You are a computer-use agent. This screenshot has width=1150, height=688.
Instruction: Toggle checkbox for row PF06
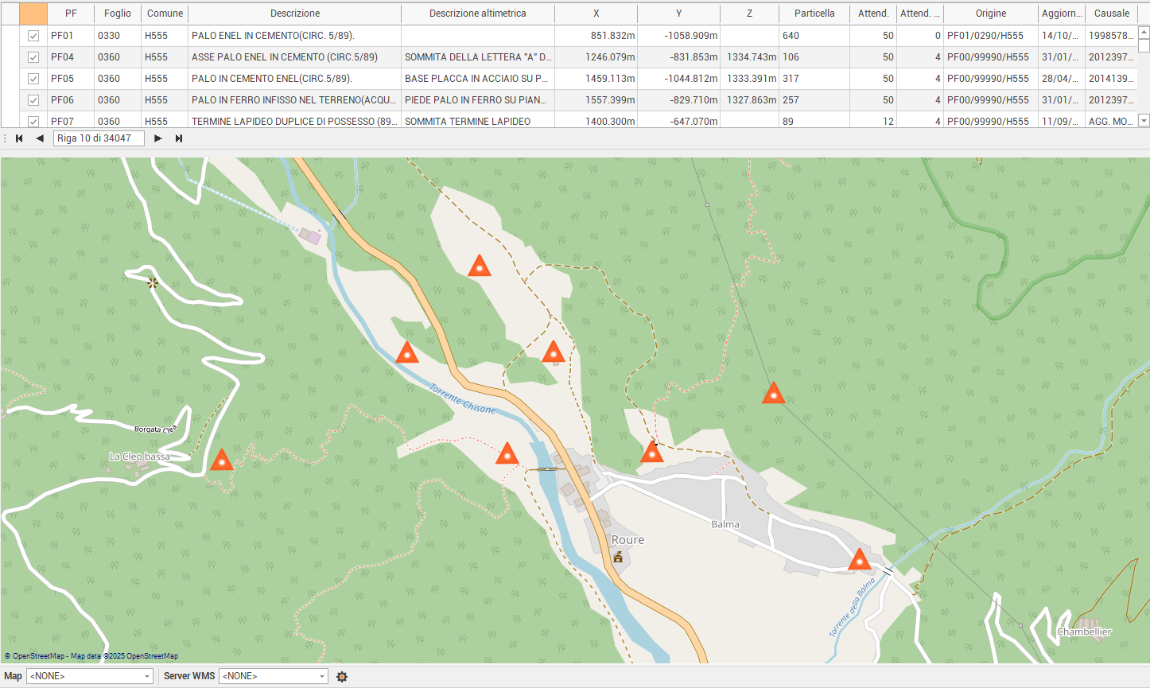(33, 100)
